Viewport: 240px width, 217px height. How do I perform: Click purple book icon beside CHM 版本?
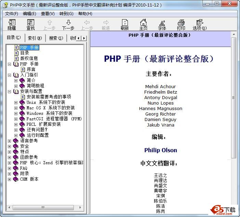[16, 179]
